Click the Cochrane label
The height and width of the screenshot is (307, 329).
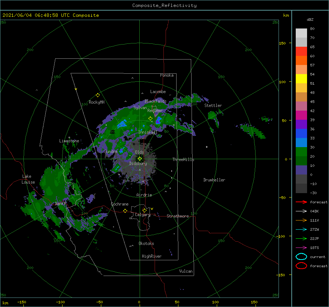click(x=120, y=204)
